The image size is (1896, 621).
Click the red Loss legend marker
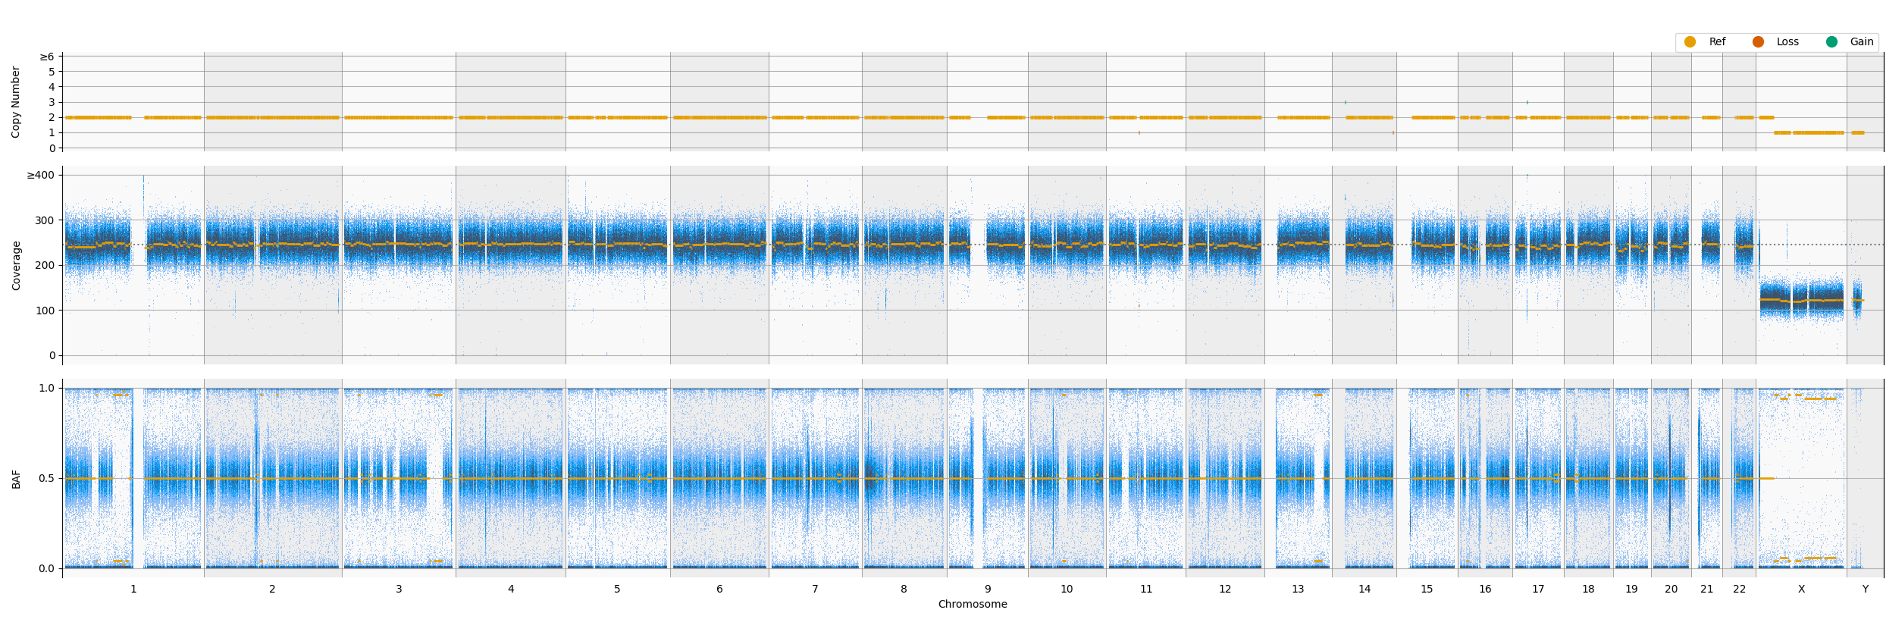[x=1758, y=42]
